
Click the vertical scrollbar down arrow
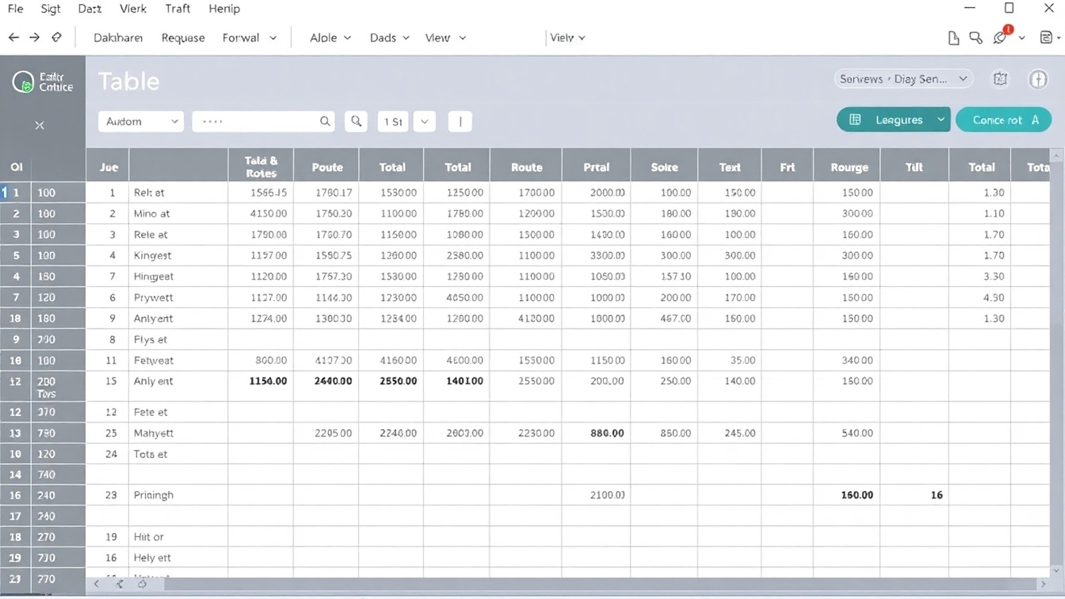pyautogui.click(x=1056, y=571)
